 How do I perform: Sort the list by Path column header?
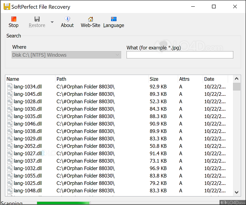(102, 79)
